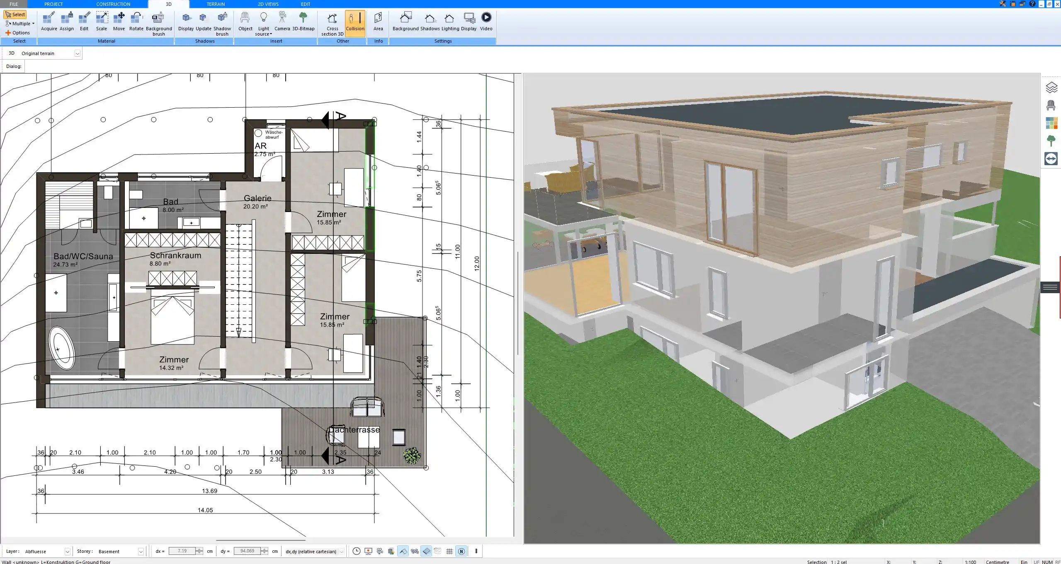Viewport: 1061px width, 564px height.
Task: Switch to the TERRAIN ribbon tab
Action: coord(216,4)
